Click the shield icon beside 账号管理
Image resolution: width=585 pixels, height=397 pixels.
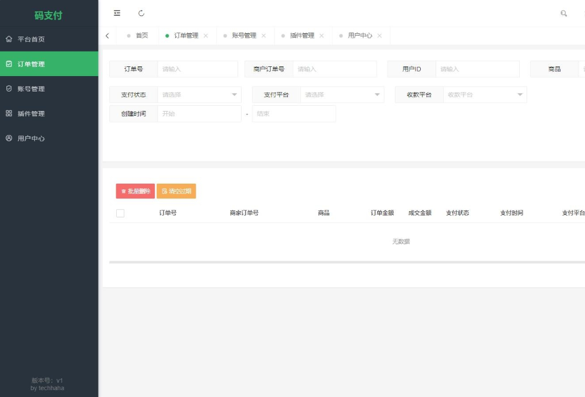(9, 89)
